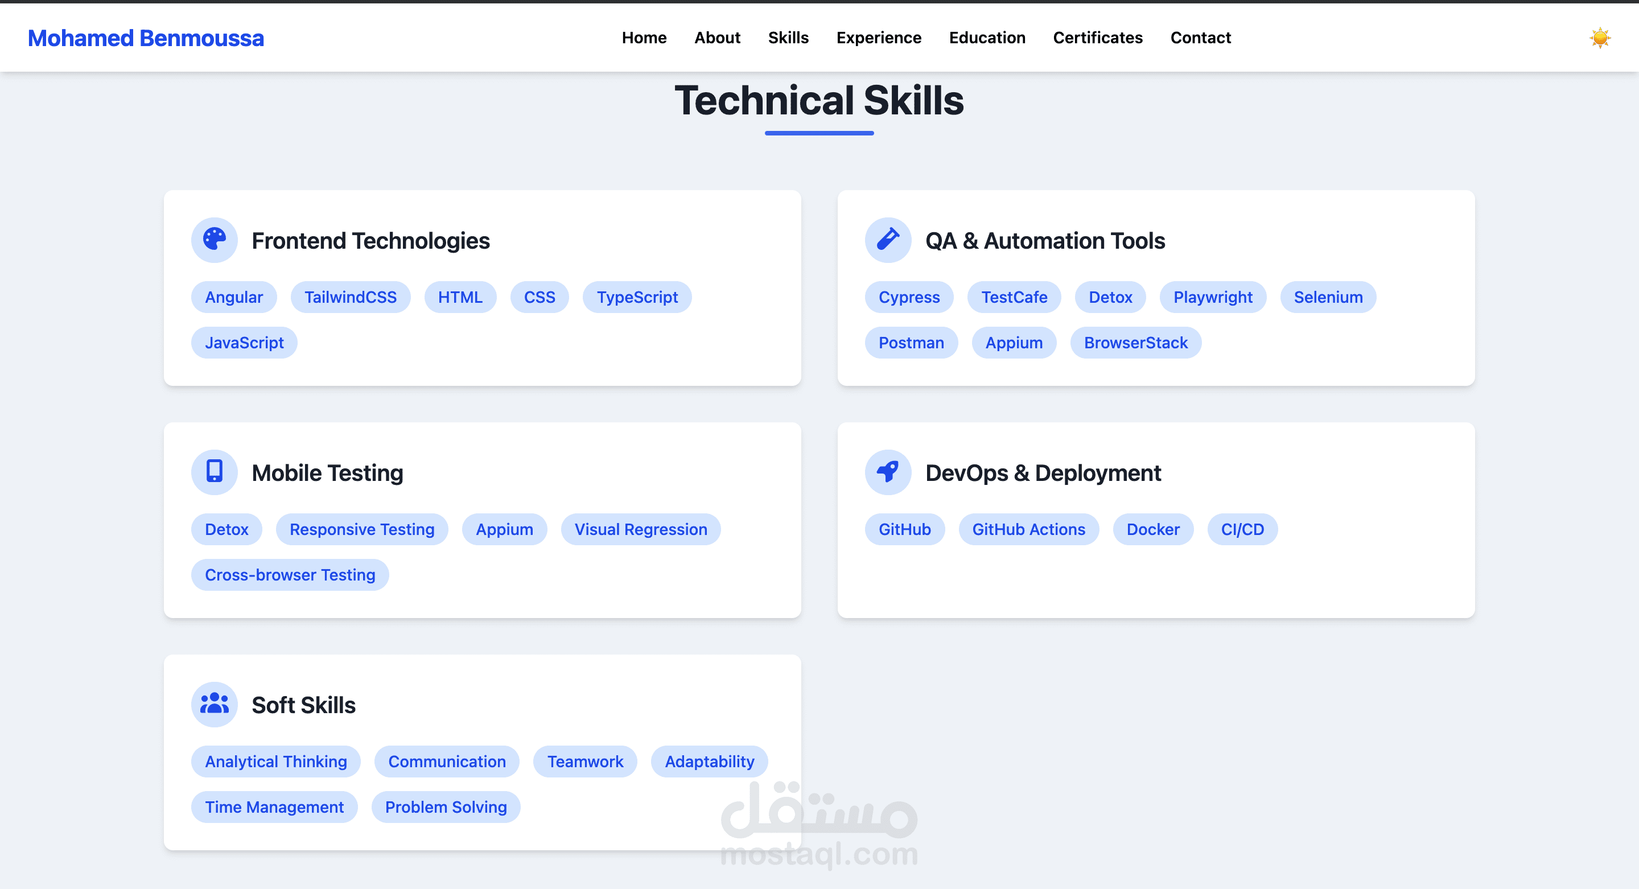This screenshot has width=1639, height=889.
Task: Click the Visual Regression tag
Action: (640, 529)
